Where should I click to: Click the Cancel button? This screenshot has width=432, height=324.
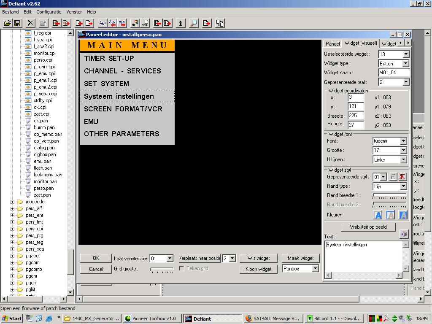[96, 269]
